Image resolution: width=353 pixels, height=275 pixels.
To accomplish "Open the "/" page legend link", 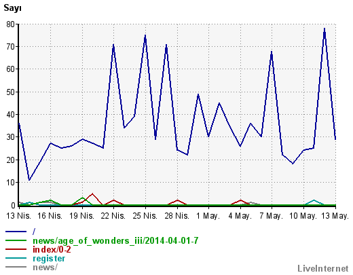I will [34, 232].
